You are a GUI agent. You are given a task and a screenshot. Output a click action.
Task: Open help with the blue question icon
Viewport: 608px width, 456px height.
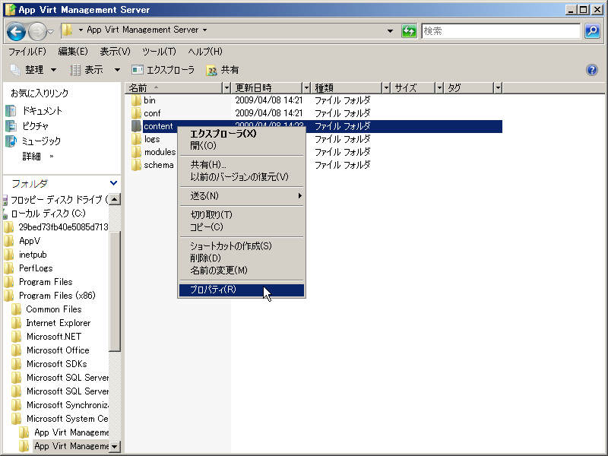(592, 70)
